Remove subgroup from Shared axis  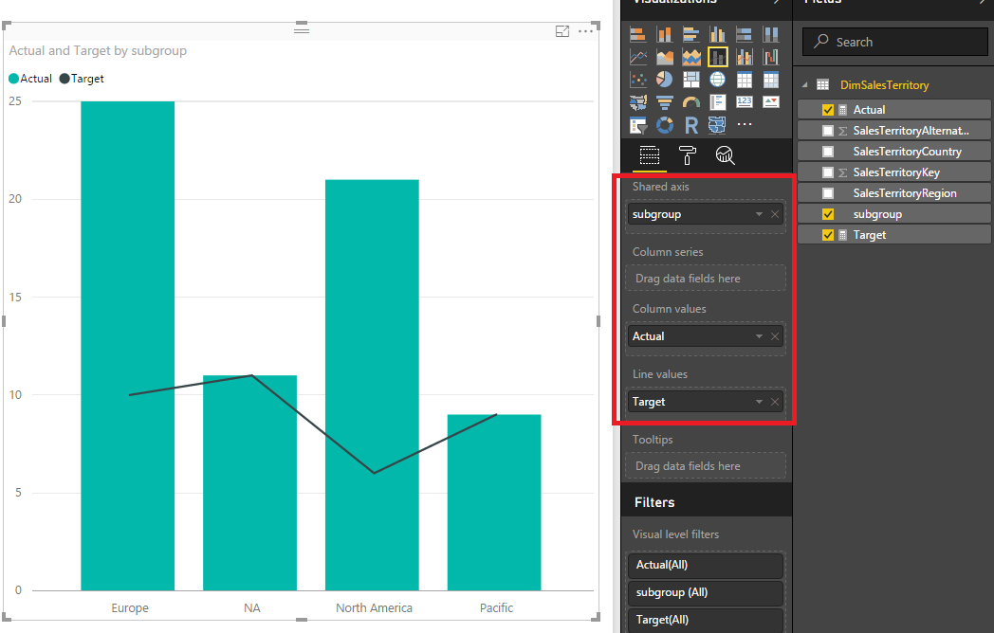pos(775,214)
